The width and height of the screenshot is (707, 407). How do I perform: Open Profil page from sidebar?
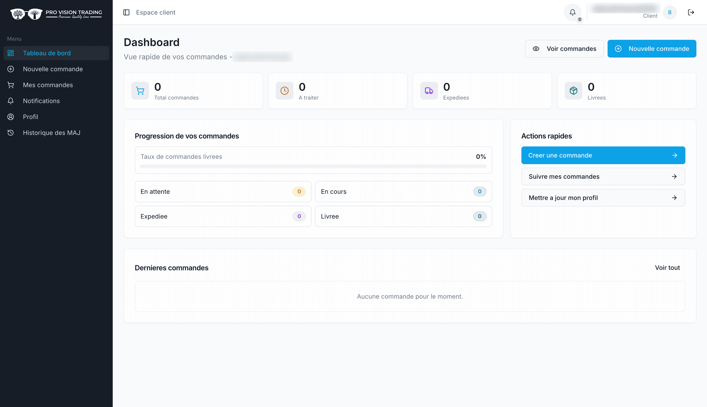point(56,117)
